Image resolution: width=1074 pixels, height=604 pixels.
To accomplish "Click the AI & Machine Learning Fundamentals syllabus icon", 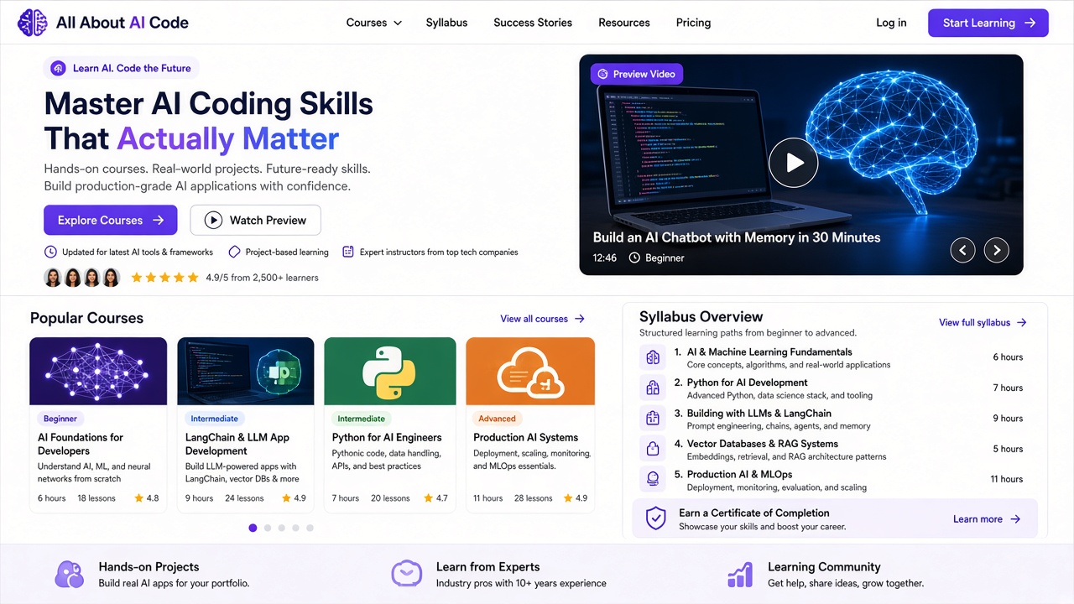I will 652,357.
